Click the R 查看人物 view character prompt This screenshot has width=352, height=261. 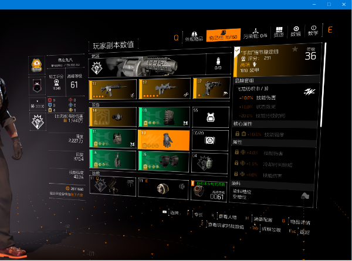click(x=224, y=216)
